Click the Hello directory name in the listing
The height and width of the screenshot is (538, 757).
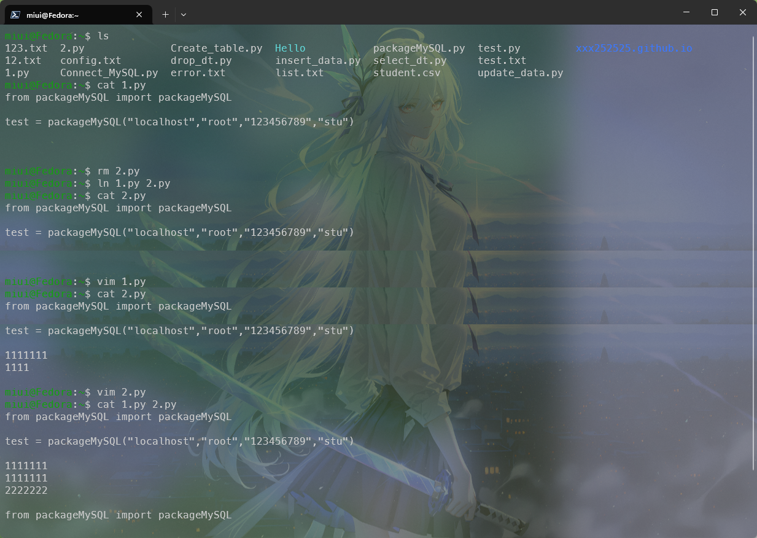pos(290,48)
